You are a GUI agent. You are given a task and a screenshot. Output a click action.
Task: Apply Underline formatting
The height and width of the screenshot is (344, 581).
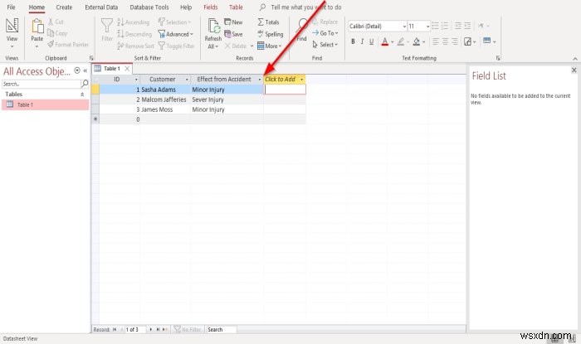[x=371, y=41]
